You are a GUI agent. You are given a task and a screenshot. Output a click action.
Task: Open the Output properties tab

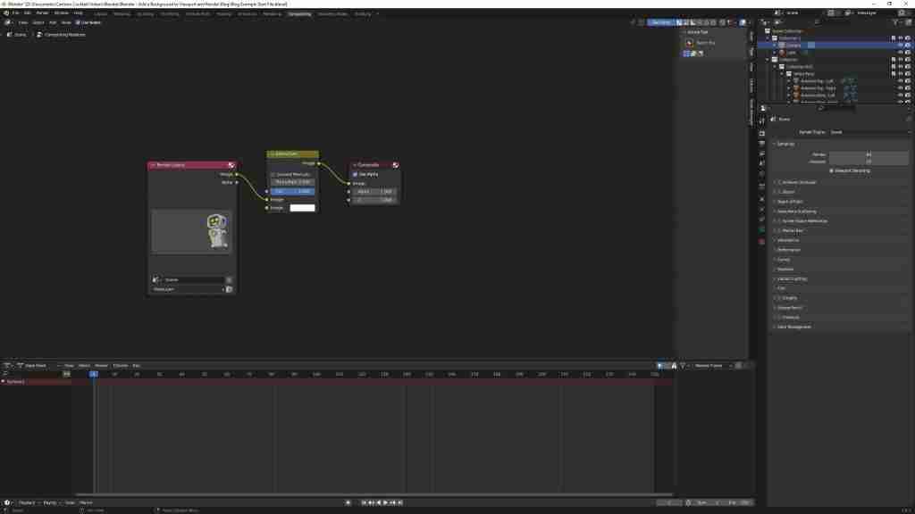(761, 144)
